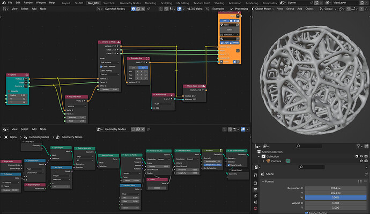Click the new scene icon beside the Scene name
This screenshot has height=214, width=370.
click(x=316, y=3)
